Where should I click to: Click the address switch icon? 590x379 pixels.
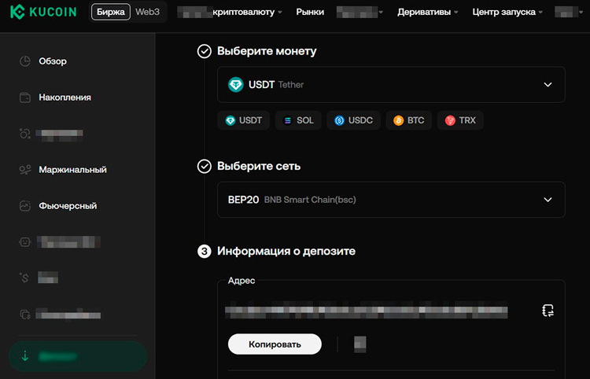[548, 311]
